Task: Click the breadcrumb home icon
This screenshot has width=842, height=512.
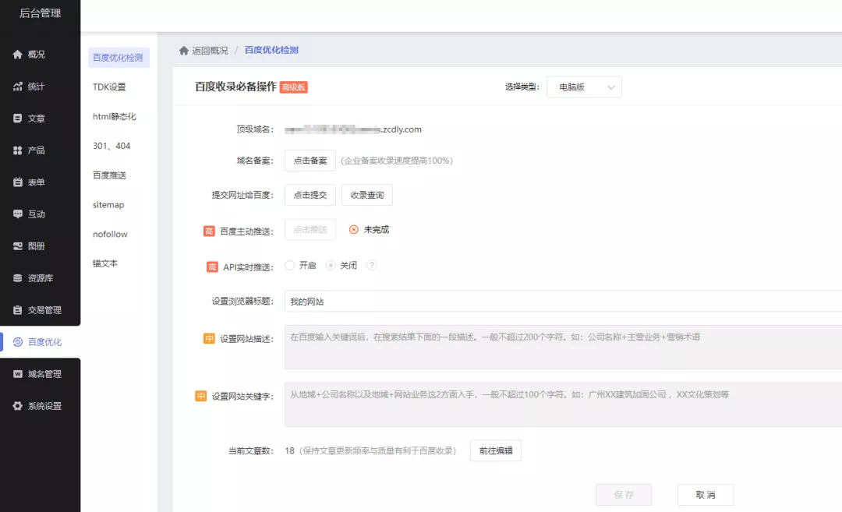Action: 184,51
